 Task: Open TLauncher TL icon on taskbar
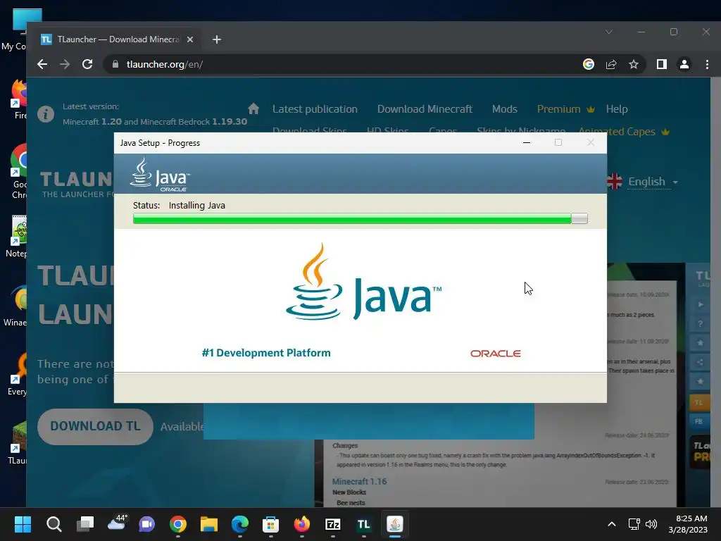364,524
